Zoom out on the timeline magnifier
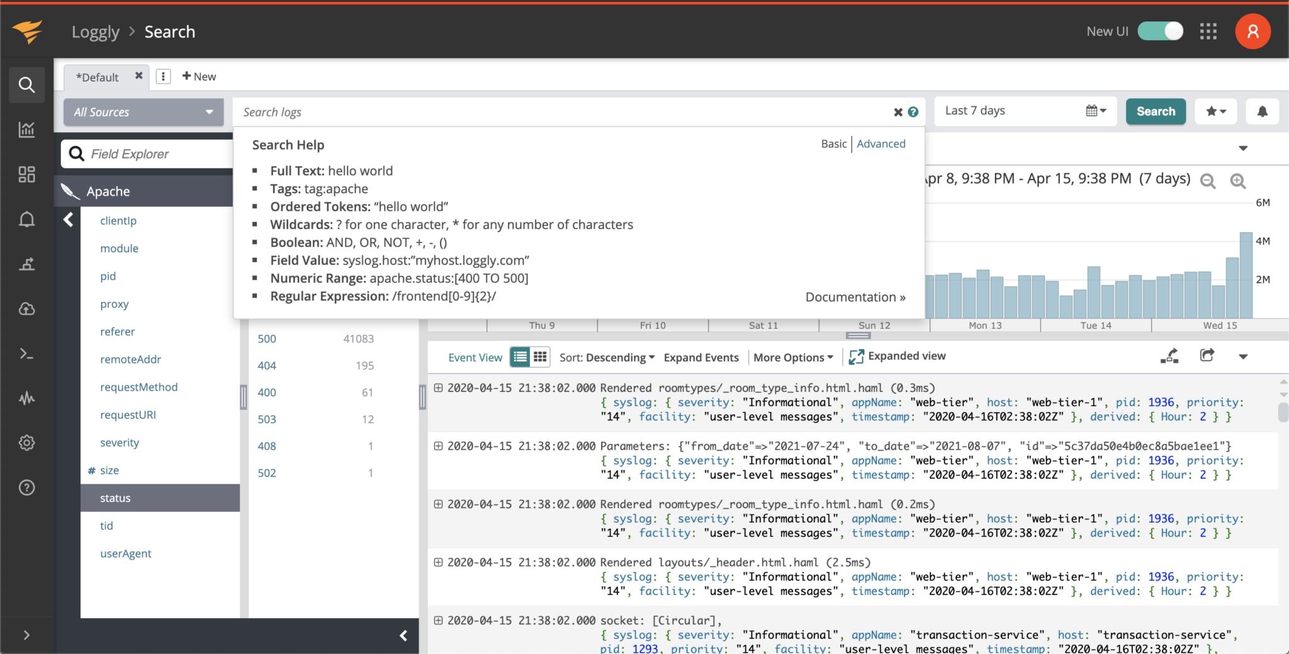1289x654 pixels. [1208, 181]
